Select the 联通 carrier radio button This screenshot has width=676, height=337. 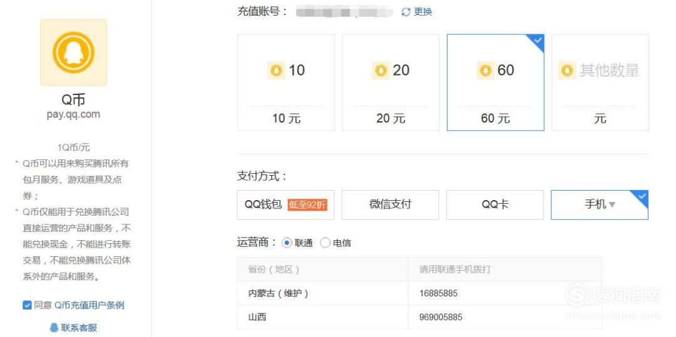287,243
